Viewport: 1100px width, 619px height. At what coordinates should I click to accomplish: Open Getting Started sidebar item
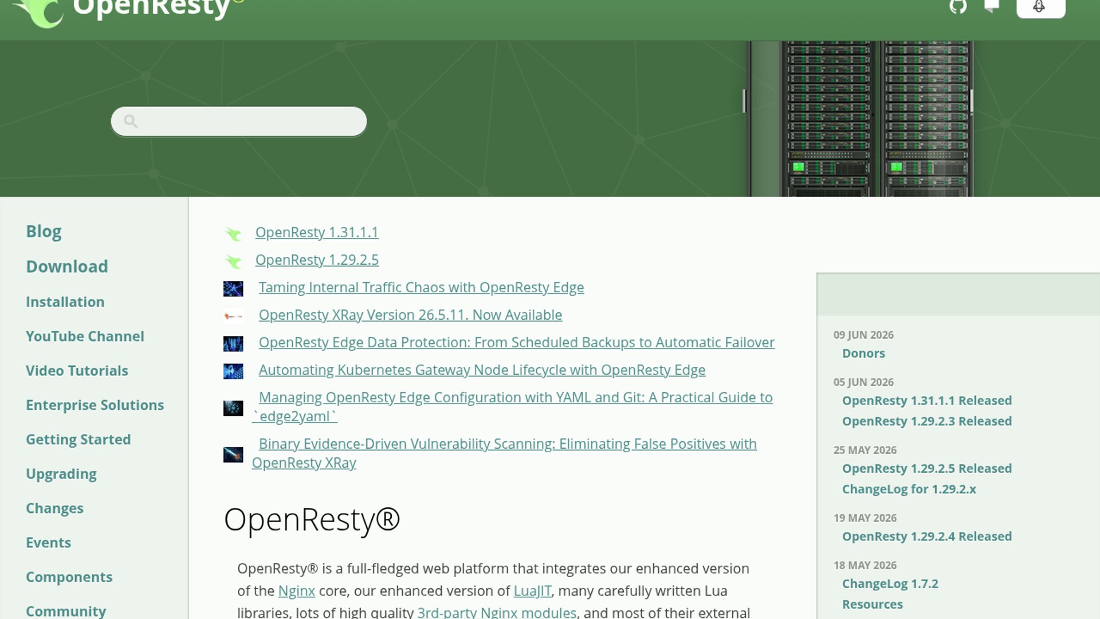pyautogui.click(x=78, y=439)
